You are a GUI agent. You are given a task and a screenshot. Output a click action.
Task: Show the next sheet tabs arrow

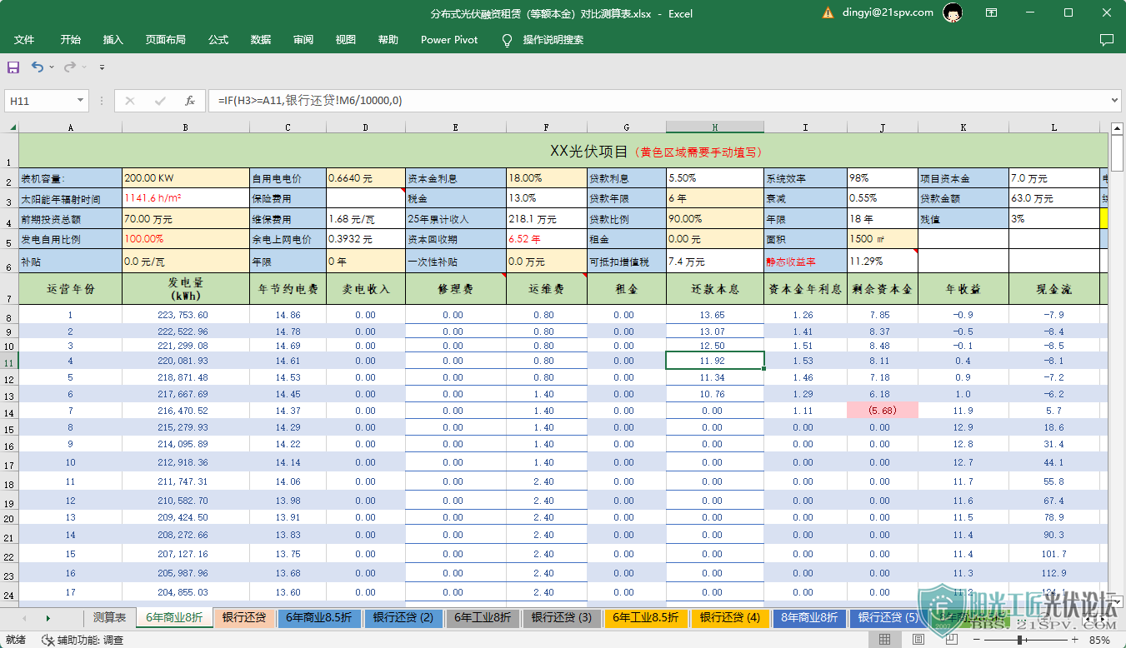pyautogui.click(x=48, y=618)
